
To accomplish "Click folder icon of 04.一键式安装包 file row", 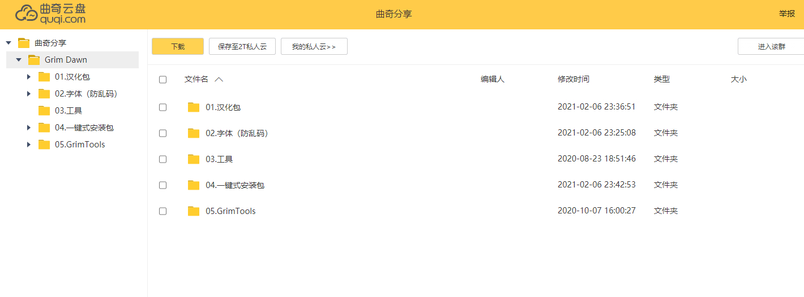I will (194, 185).
